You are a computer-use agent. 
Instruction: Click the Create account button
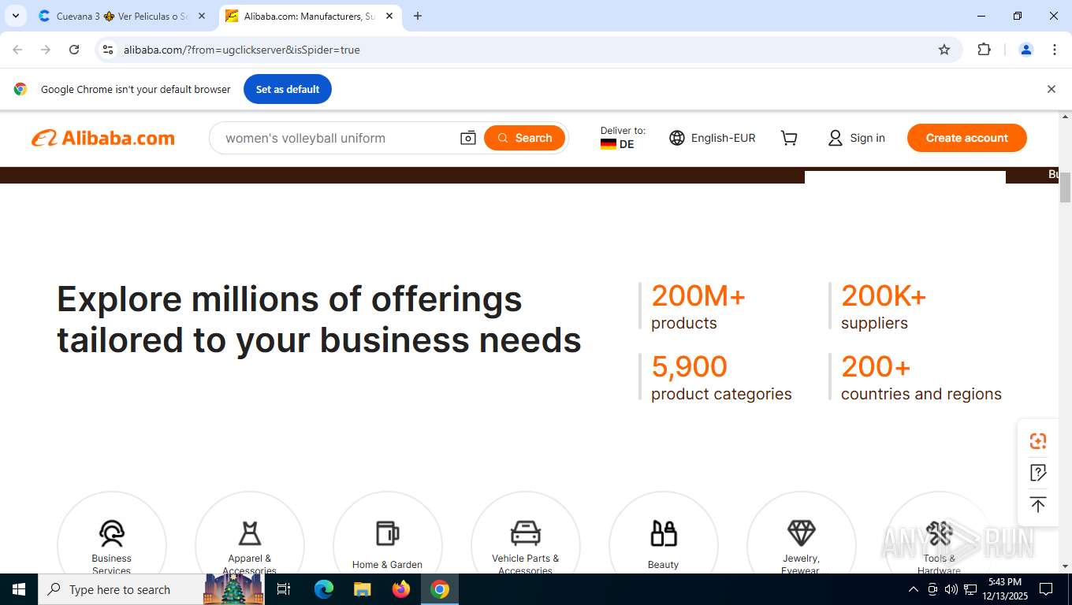(x=966, y=138)
